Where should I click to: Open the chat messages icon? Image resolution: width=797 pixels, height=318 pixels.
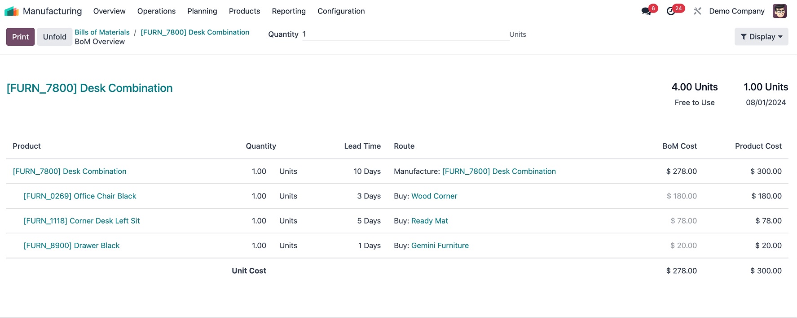coord(647,11)
